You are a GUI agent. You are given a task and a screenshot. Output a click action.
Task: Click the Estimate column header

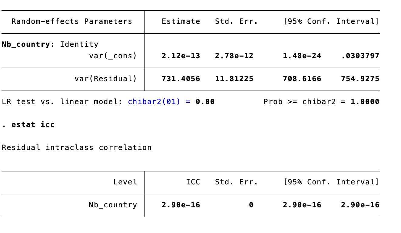coord(181,21)
